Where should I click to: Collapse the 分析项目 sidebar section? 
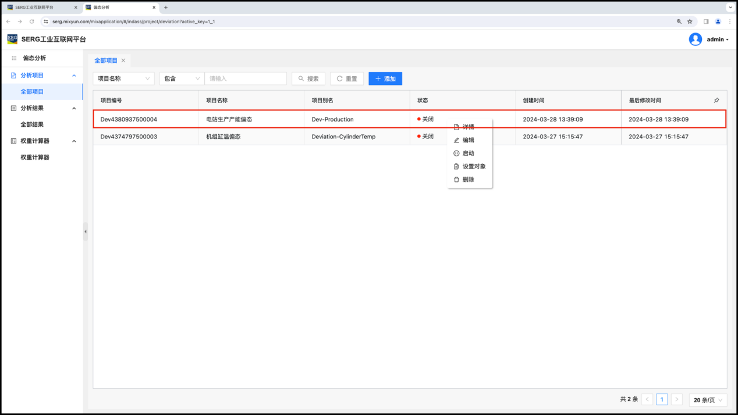[x=74, y=76]
